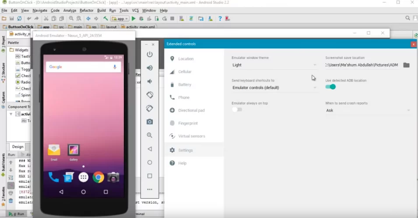
Task: Browse for screenshot save location folder
Action: pyautogui.click(x=406, y=65)
